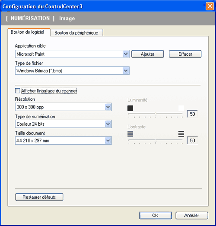Click the white brightness icon under Luminosité
This screenshot has width=216, height=226.
tap(181, 108)
